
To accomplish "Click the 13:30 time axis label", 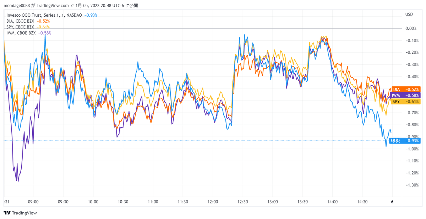I will pos(302,202).
